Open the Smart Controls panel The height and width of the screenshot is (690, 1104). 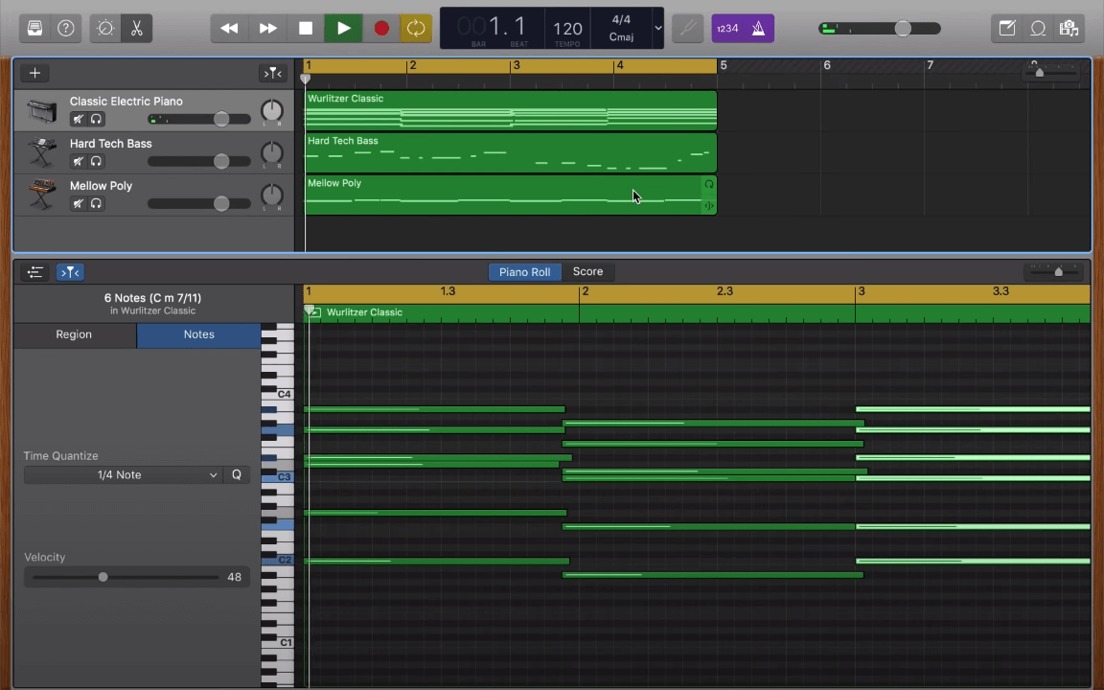(x=105, y=28)
